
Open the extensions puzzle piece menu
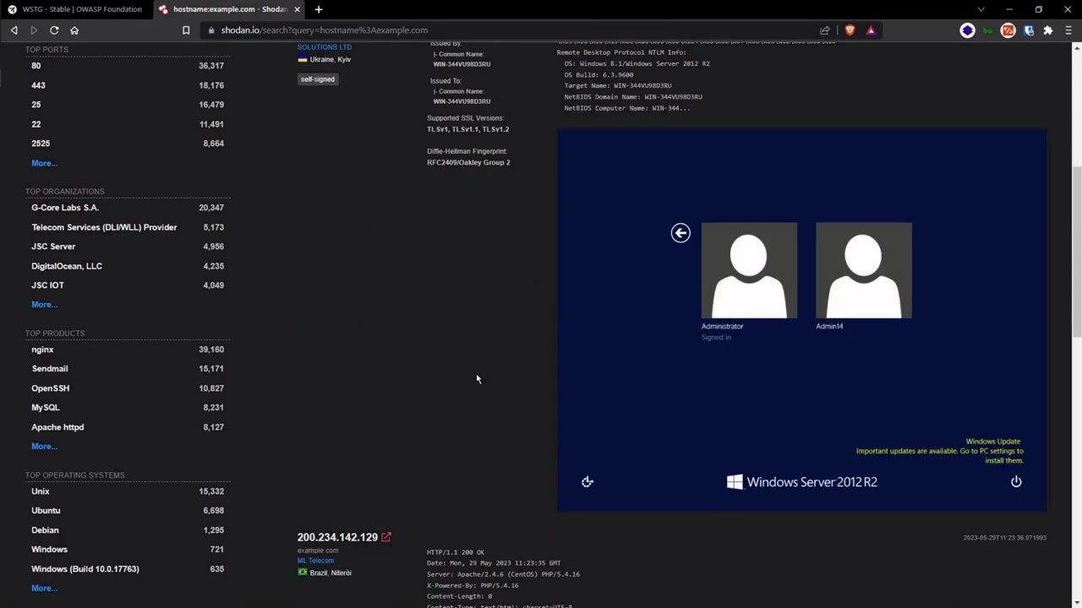pyautogui.click(x=1048, y=30)
